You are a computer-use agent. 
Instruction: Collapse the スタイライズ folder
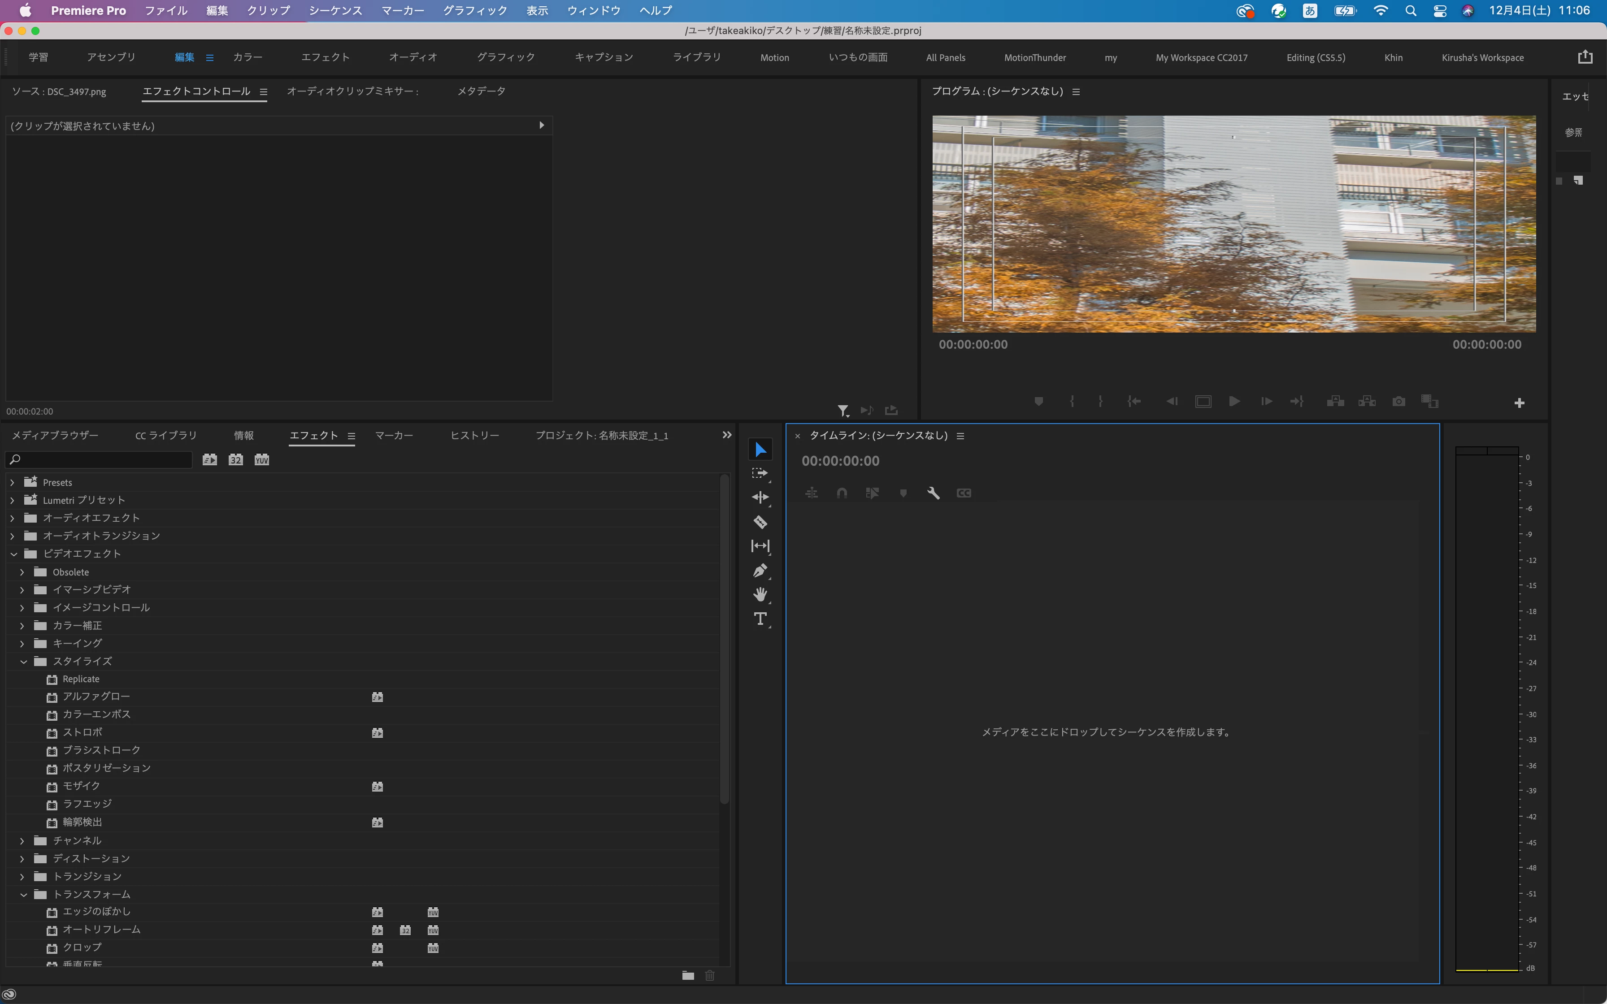(x=23, y=662)
